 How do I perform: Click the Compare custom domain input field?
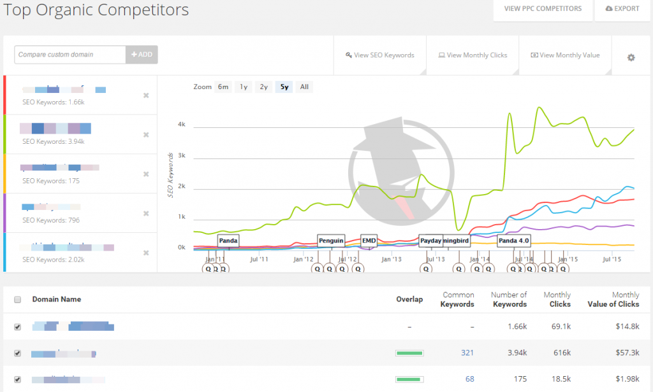[70, 55]
